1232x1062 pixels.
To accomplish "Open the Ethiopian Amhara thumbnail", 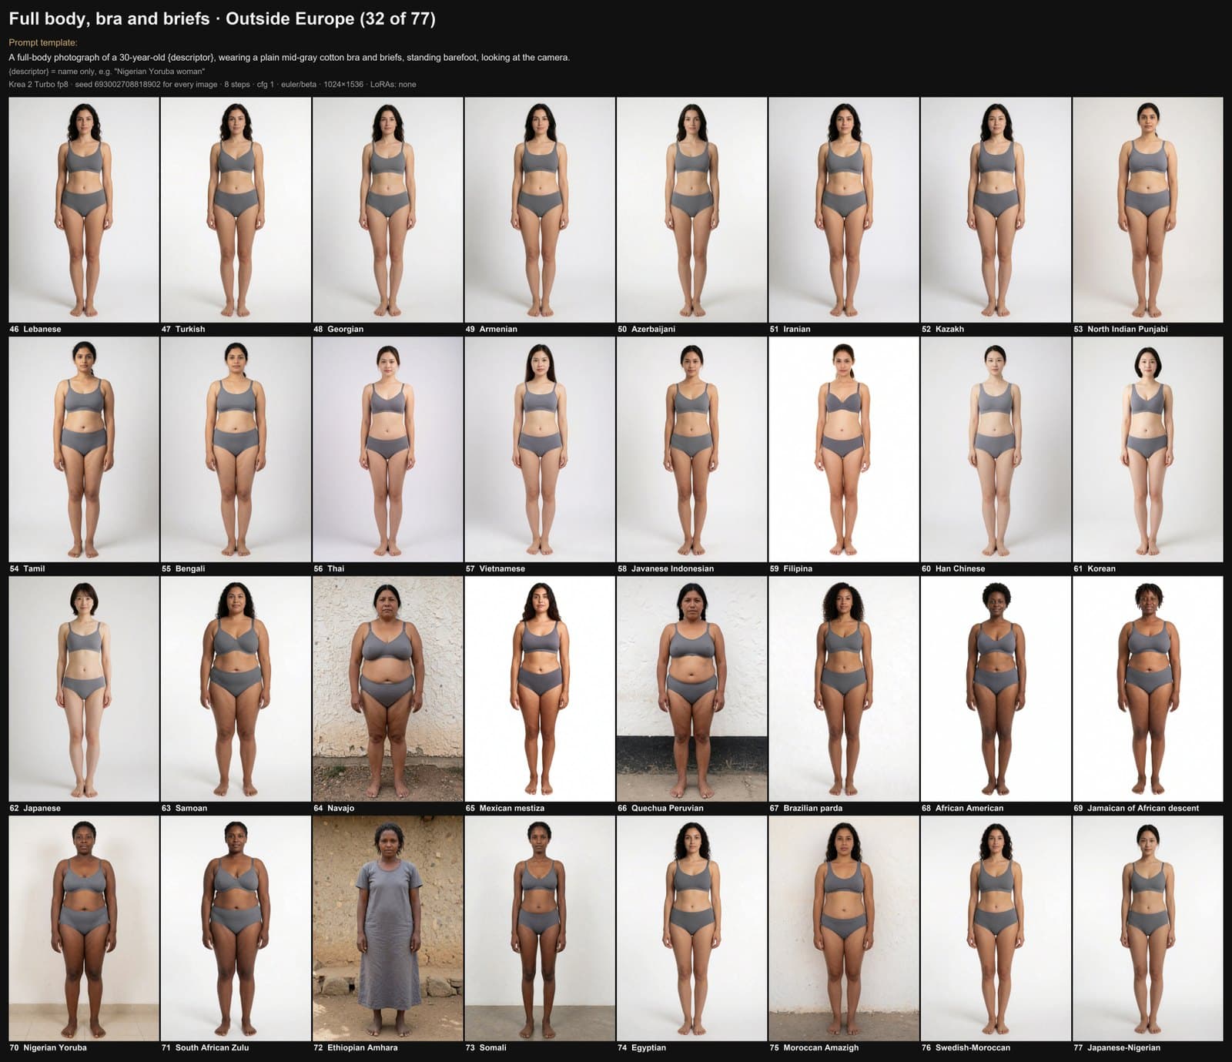I will click(x=387, y=928).
